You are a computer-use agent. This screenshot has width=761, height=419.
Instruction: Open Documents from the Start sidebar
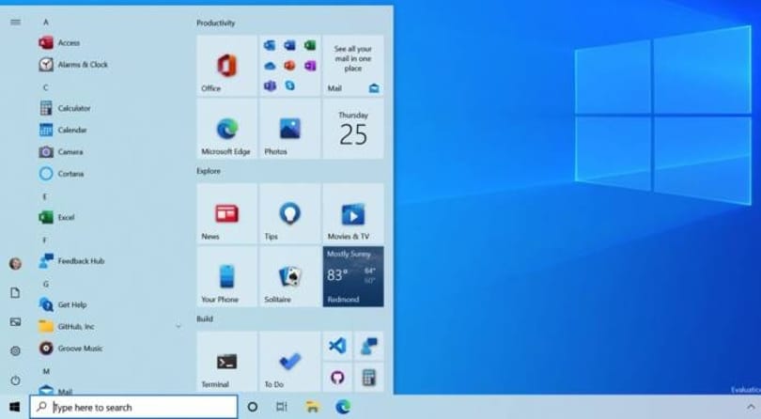[16, 293]
